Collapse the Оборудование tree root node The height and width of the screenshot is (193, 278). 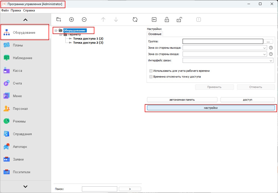(56, 31)
